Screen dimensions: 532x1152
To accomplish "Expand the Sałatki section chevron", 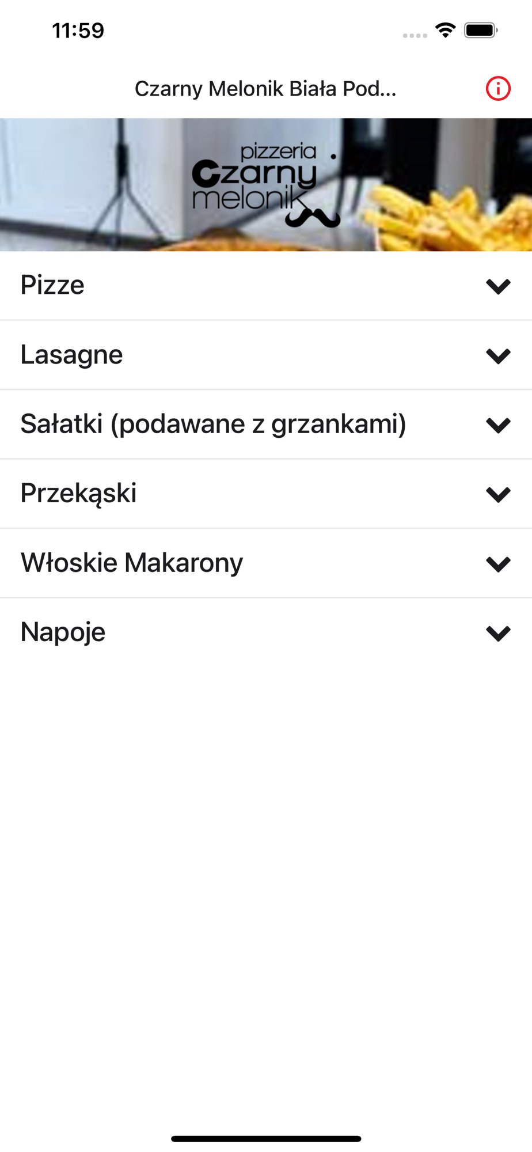I will tap(498, 425).
